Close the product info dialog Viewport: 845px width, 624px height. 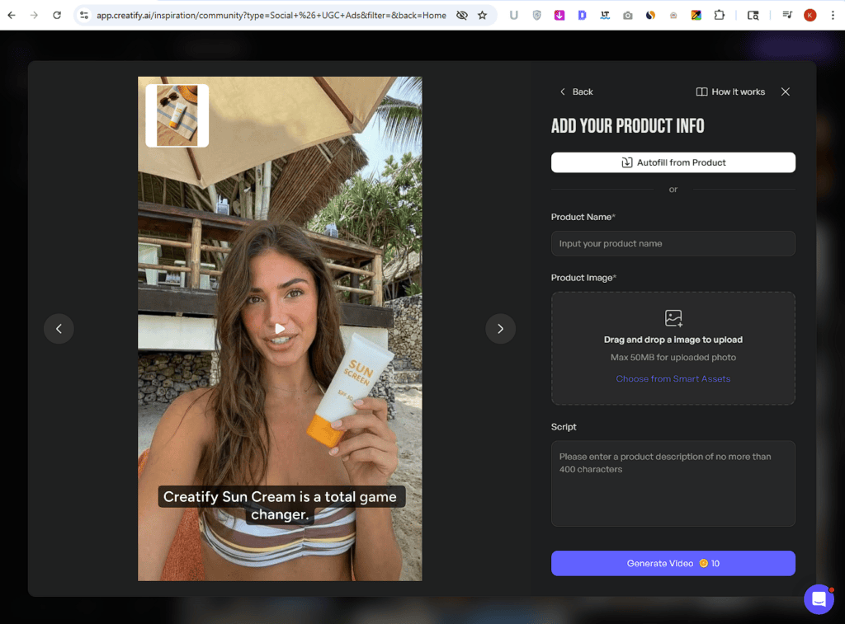coord(786,92)
